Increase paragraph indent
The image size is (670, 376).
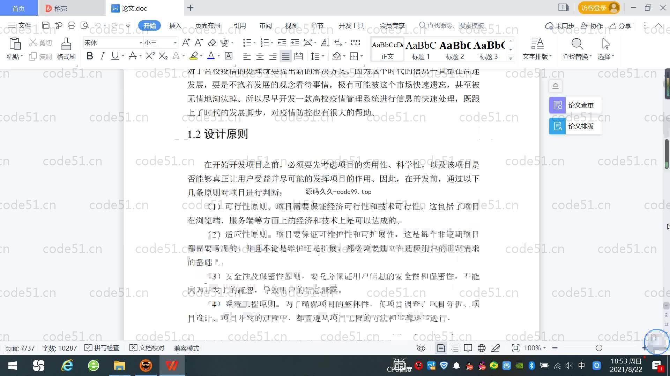tap(295, 42)
